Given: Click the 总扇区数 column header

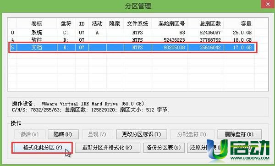Looking at the screenshot, I should coord(210,23).
